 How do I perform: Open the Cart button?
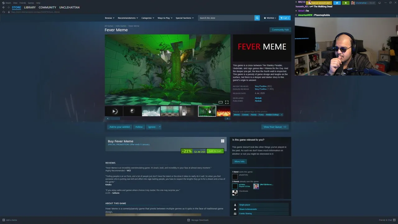tap(285, 18)
